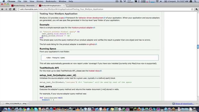Open the 'on github' link
The width and height of the screenshot is (199, 112).
(x=90, y=44)
